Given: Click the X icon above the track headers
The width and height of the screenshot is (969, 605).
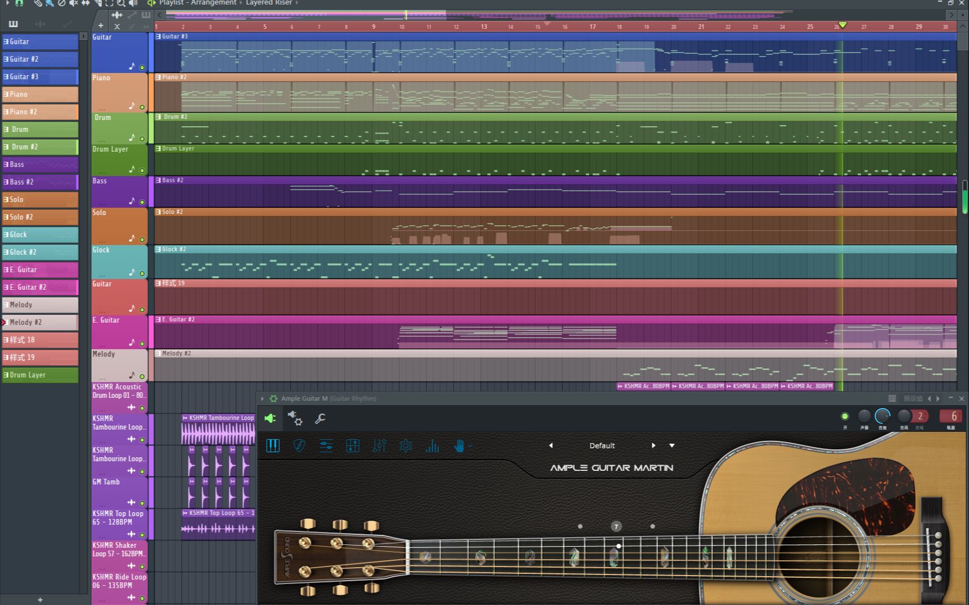Looking at the screenshot, I should click(x=117, y=26).
